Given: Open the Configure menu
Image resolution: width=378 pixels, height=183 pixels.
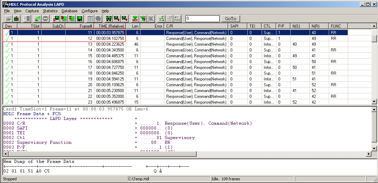Looking at the screenshot, I should [x=89, y=11].
